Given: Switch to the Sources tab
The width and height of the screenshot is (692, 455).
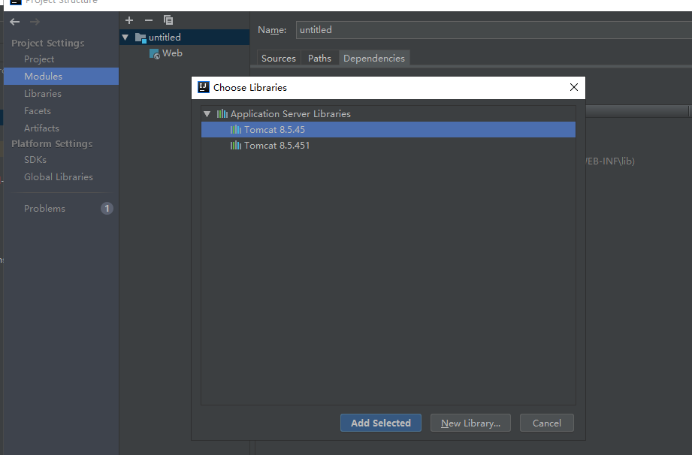Looking at the screenshot, I should (x=279, y=59).
